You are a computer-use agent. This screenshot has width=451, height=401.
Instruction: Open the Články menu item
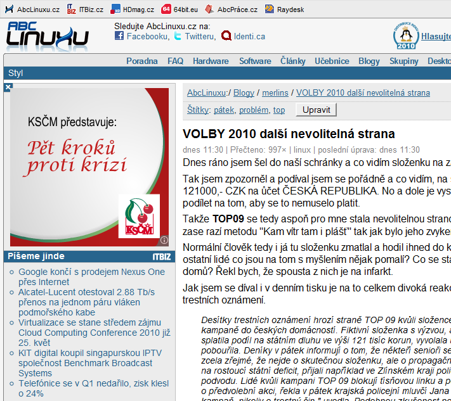tap(293, 61)
